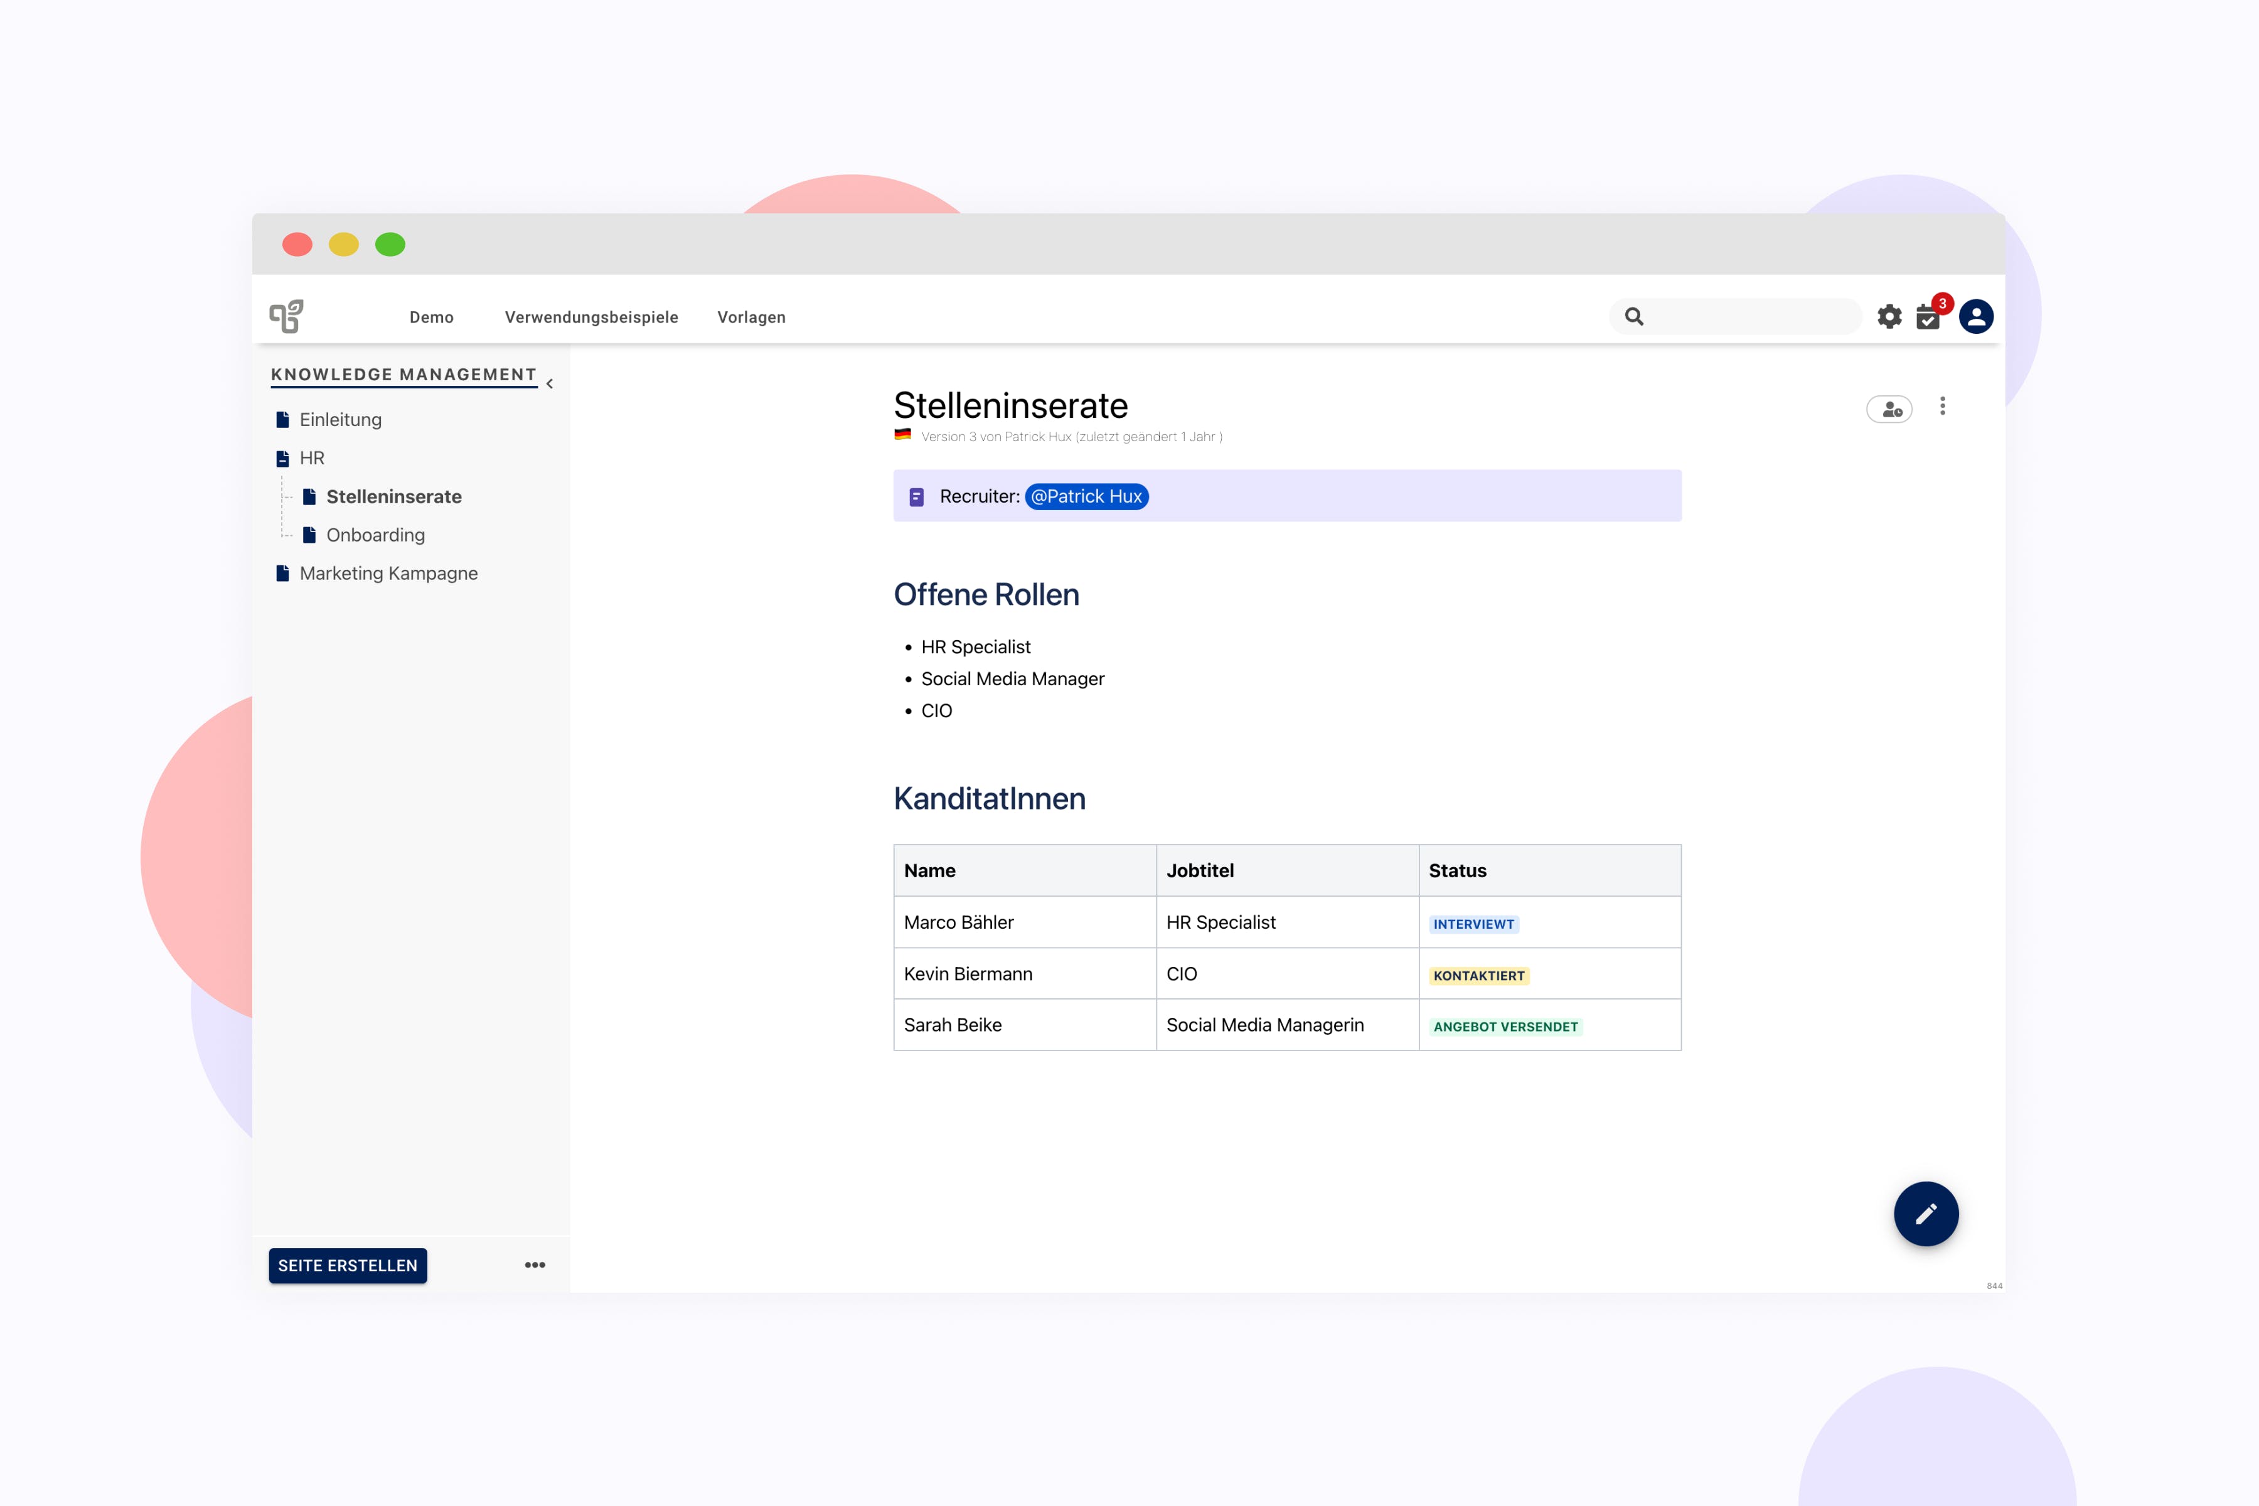
Task: Click the SEITE ERSTELLEN button
Action: [x=348, y=1265]
